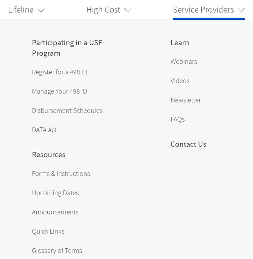253x259 pixels.
Task: Go to the Videos page
Action: [180, 81]
